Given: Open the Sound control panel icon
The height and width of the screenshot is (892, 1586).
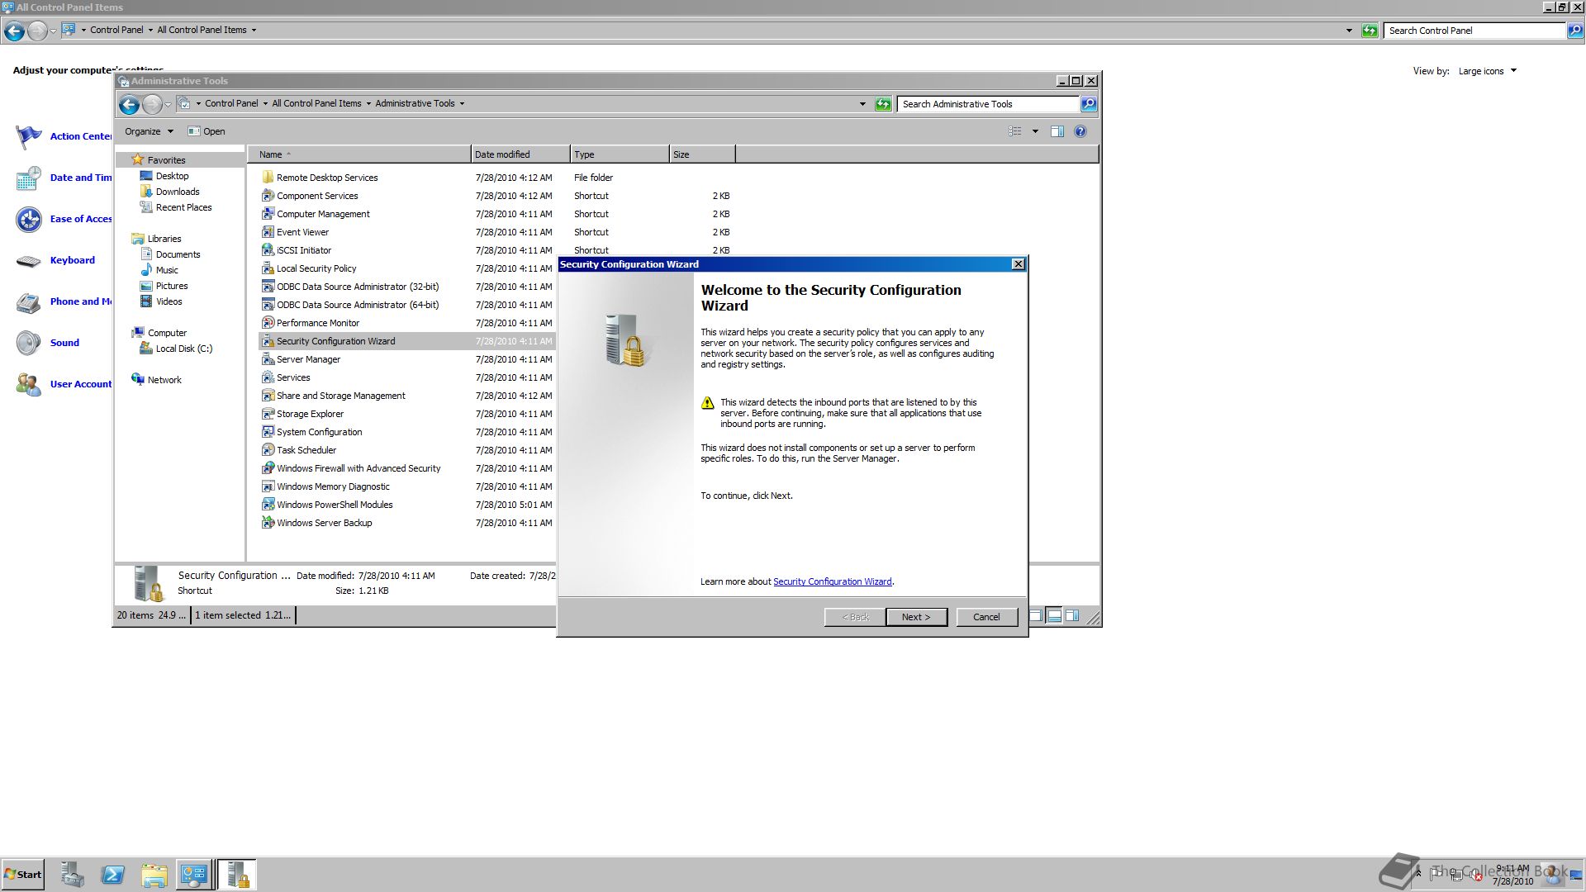Looking at the screenshot, I should tap(29, 343).
